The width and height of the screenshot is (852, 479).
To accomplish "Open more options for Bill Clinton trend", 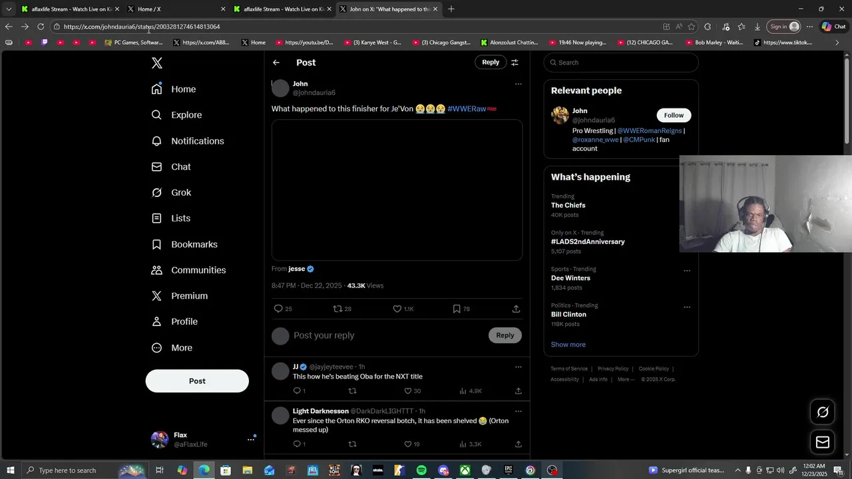I will [687, 307].
